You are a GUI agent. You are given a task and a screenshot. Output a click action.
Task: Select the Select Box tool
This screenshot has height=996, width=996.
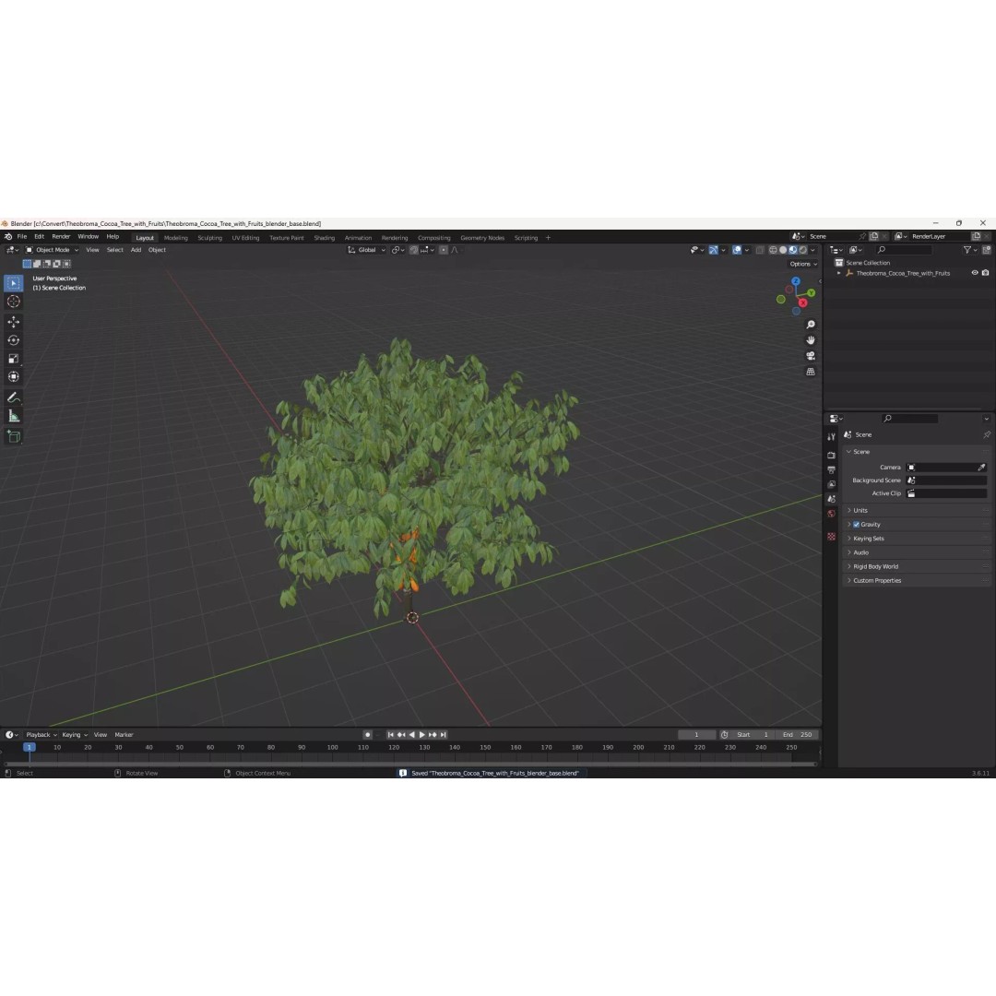[x=13, y=283]
